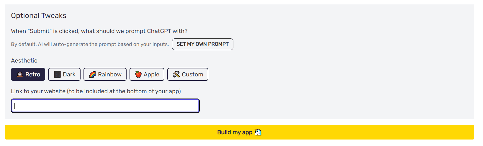Click the 'By default, AI will auto-generate' text
The height and width of the screenshot is (146, 483).
90,44
